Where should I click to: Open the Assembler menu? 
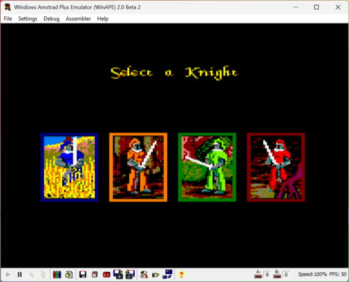(x=78, y=19)
